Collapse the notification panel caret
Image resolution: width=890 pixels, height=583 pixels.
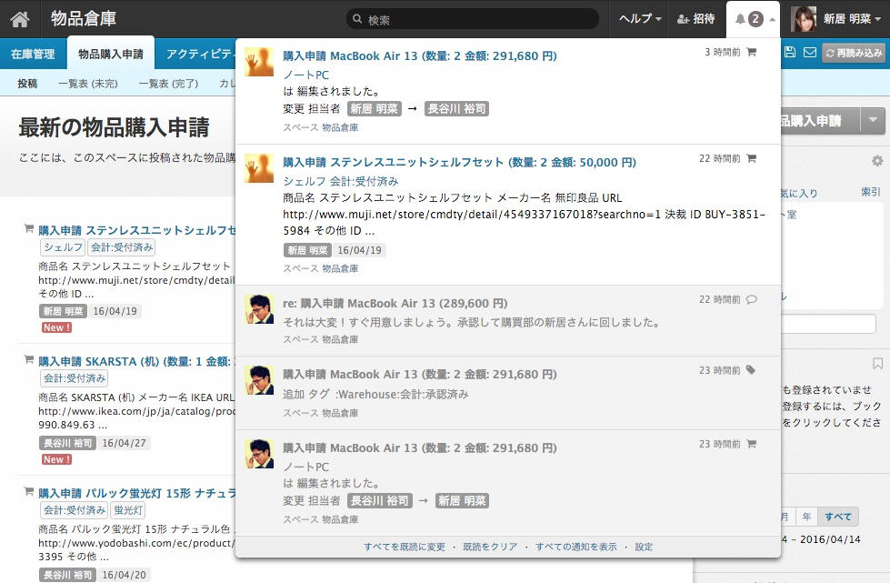pyautogui.click(x=772, y=19)
